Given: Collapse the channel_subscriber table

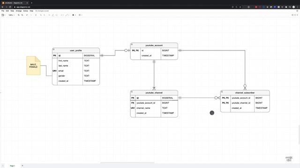Looking at the screenshot, I should [222, 91].
